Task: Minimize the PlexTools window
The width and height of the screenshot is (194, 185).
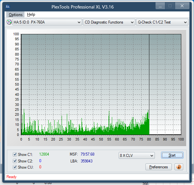Action: (160, 6)
